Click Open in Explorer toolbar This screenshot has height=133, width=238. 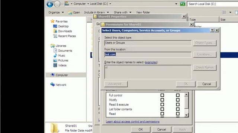(x=77, y=12)
